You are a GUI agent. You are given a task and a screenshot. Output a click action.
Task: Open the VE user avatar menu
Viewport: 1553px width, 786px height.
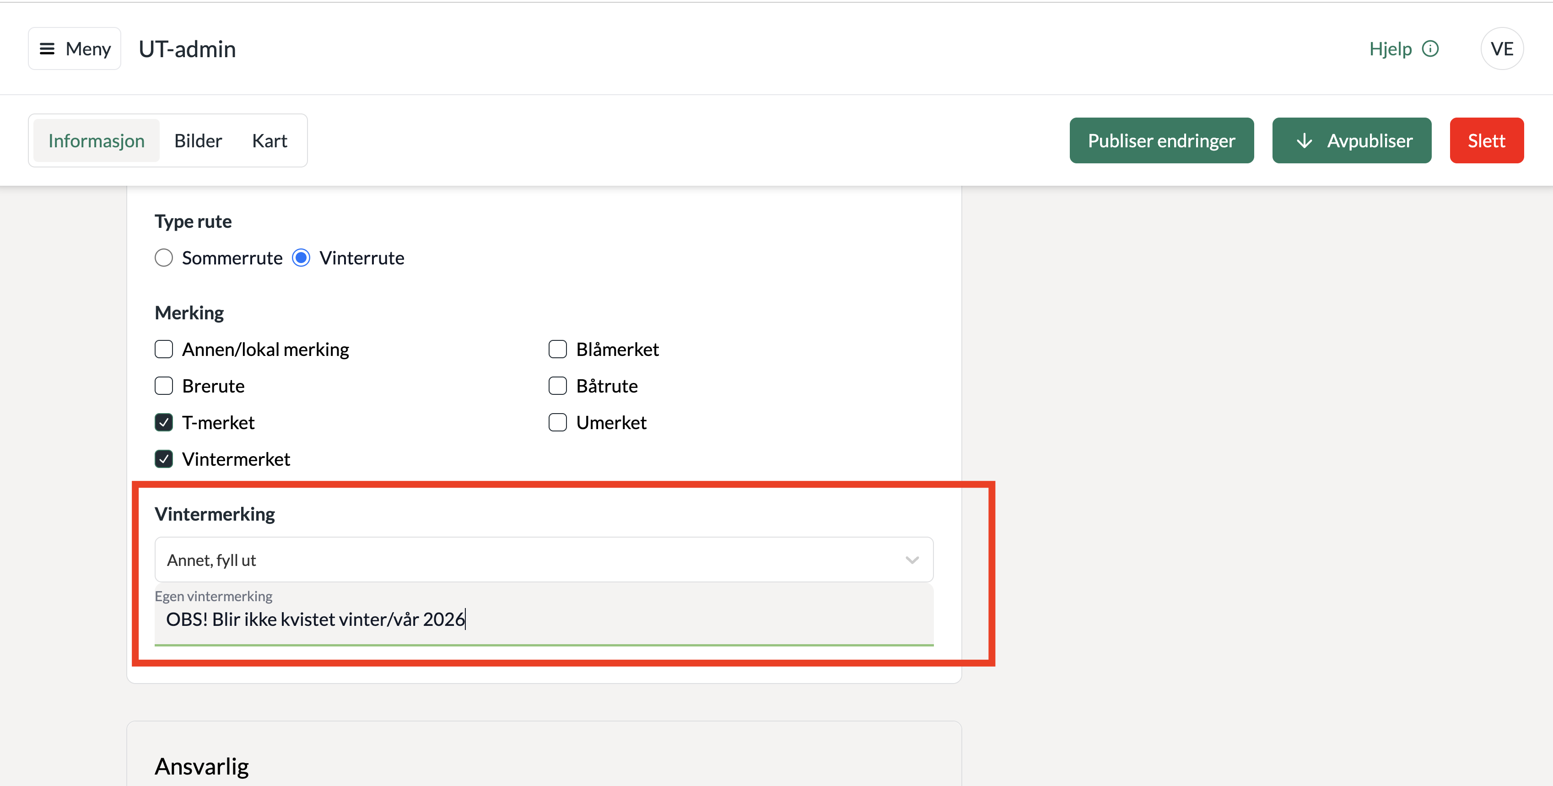click(x=1501, y=49)
